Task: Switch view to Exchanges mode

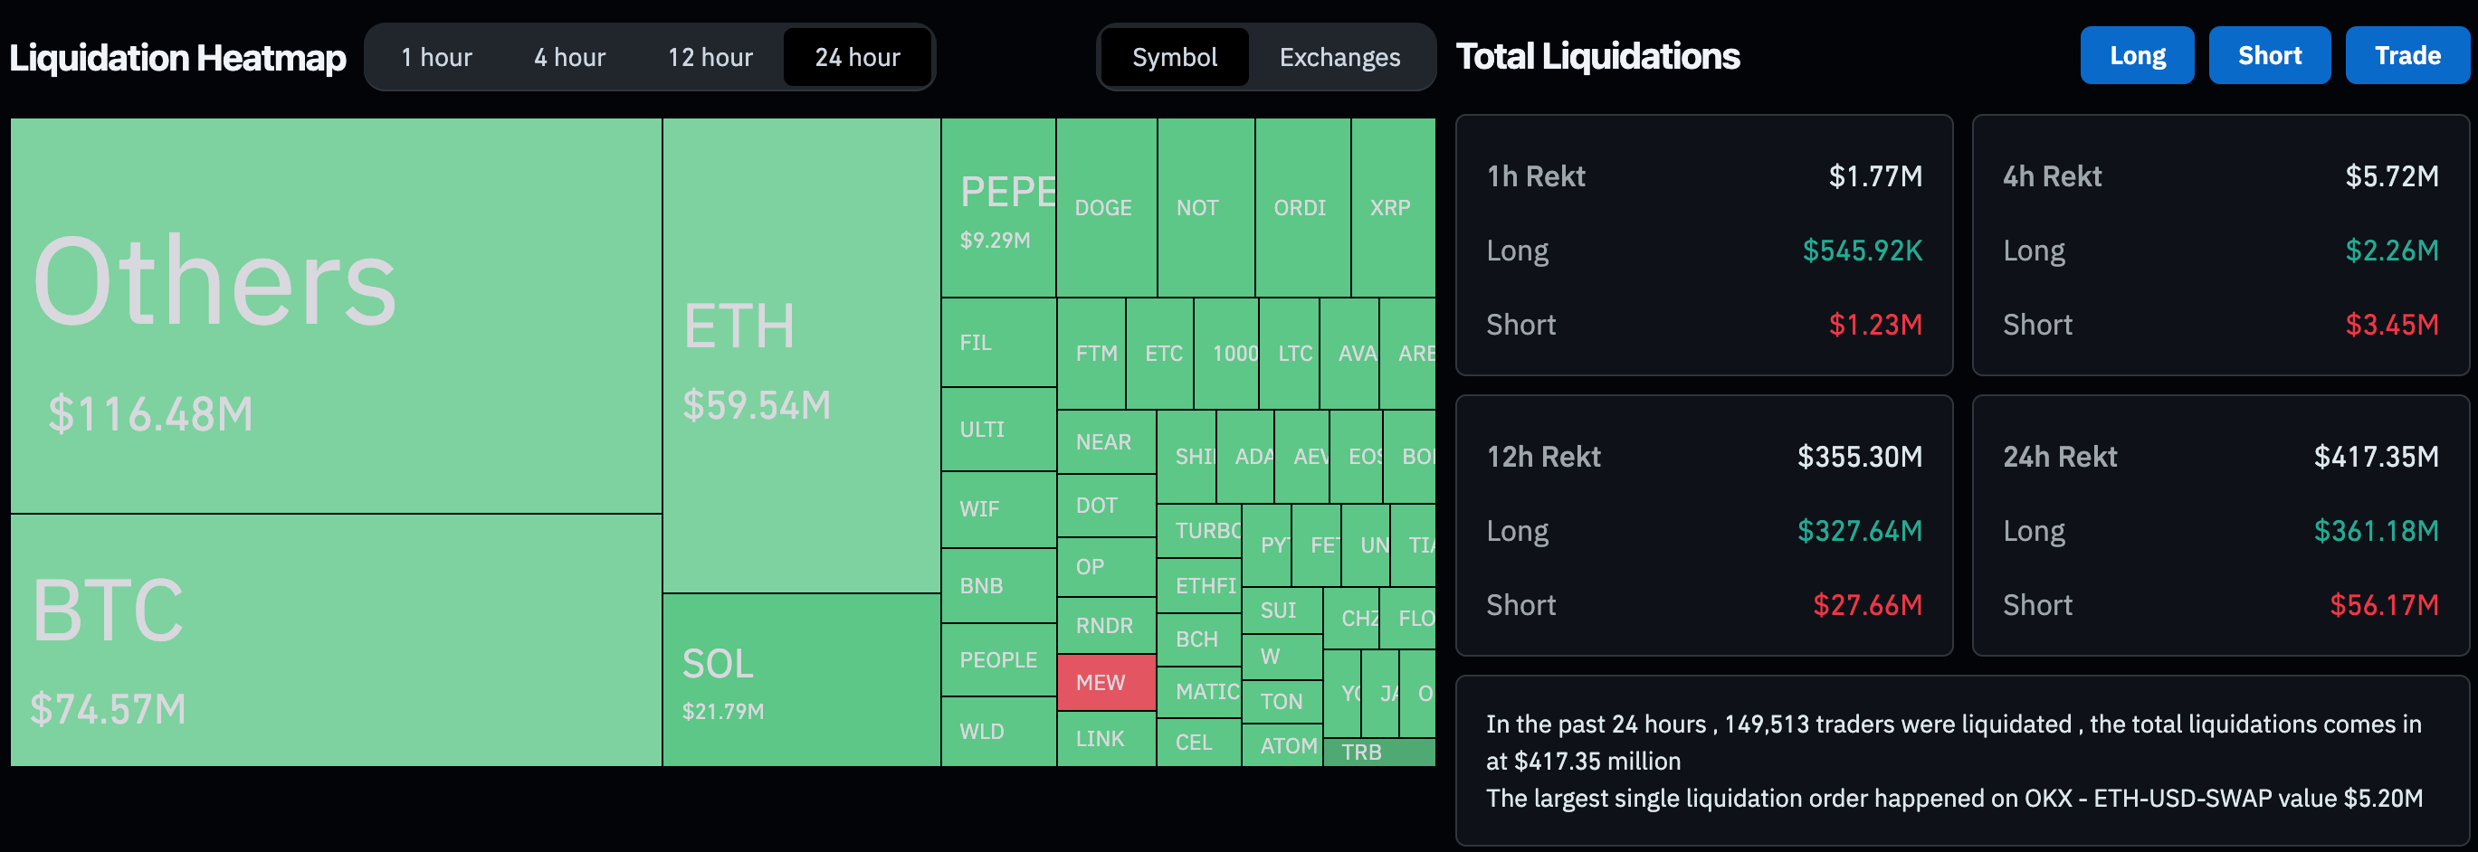Action: pos(1339,57)
